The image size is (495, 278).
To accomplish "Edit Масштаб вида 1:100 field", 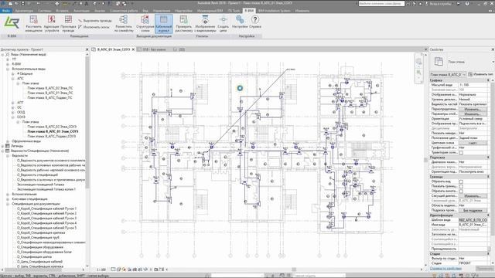I will [473, 85].
